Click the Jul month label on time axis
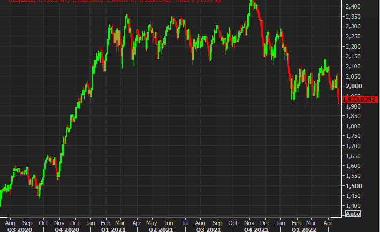This screenshot has height=232, width=380. (x=185, y=221)
